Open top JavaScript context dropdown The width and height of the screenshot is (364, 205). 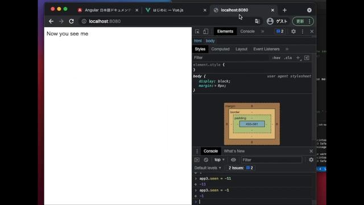pyautogui.click(x=220, y=160)
